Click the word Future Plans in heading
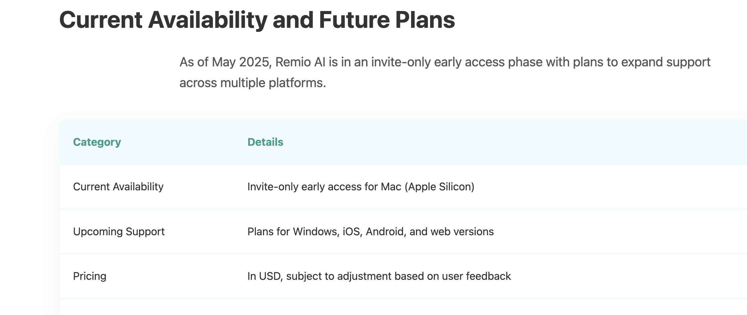The image size is (747, 315). (387, 20)
